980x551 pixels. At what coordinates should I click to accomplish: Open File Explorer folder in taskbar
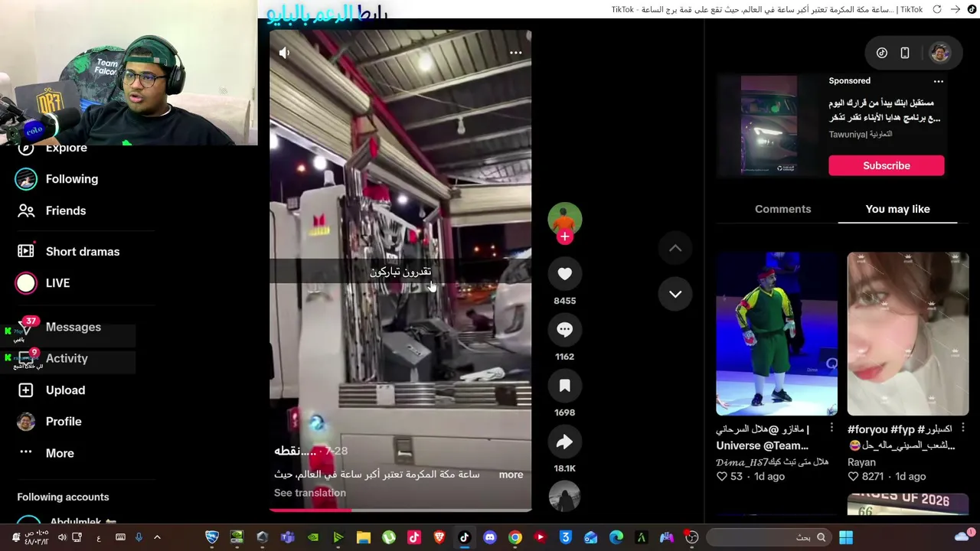pos(364,537)
